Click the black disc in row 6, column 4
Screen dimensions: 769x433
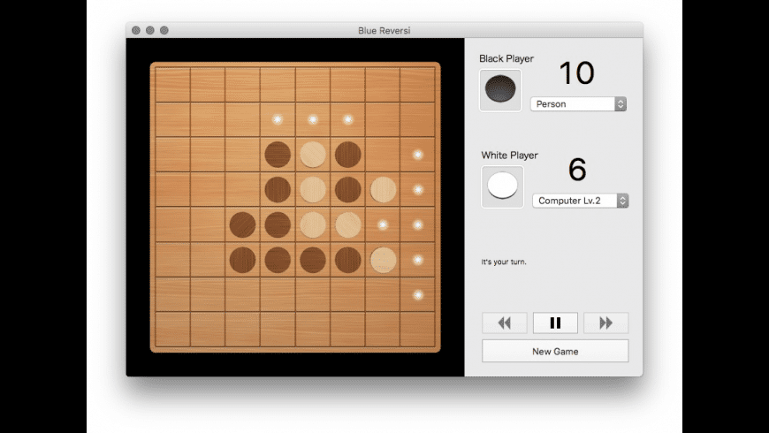[x=278, y=260]
